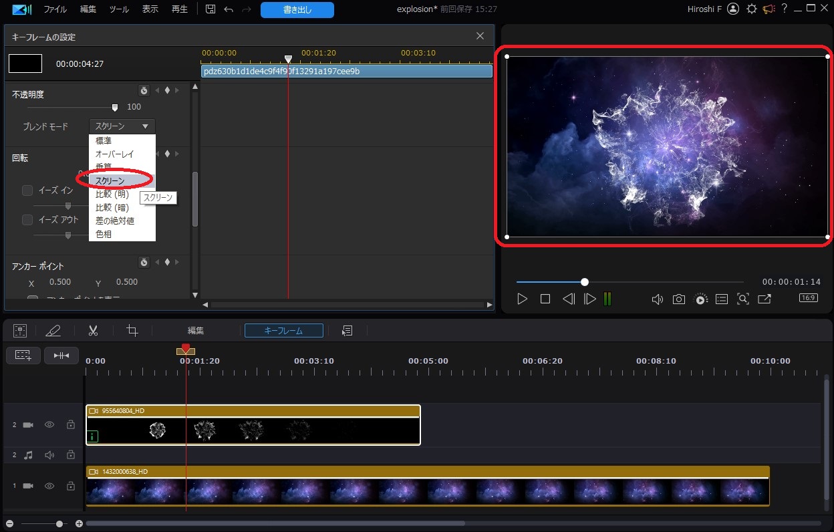
Task: Open the Hiroshi F account icon
Action: (733, 9)
